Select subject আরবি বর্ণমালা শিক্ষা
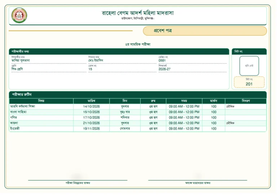Screen dimensions: 277x195 (x=22, y=106)
